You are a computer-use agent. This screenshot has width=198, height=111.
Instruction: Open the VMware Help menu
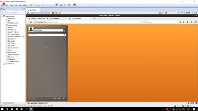coord(25,5)
